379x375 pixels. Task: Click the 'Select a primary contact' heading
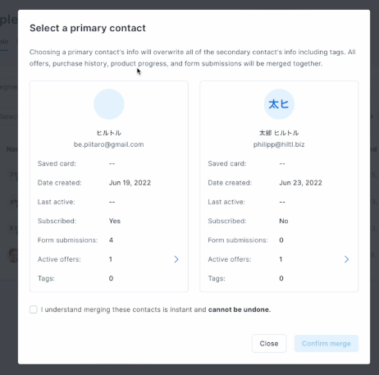(x=88, y=28)
